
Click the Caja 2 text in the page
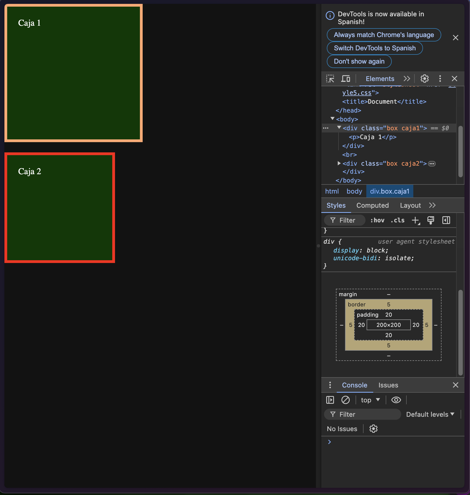tap(30, 171)
